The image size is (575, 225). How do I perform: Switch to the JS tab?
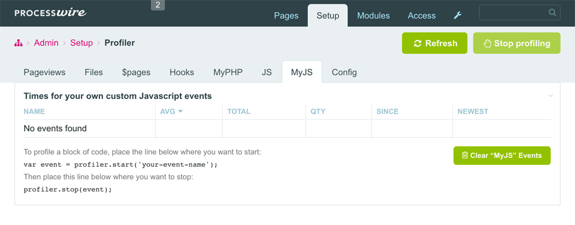tap(267, 72)
